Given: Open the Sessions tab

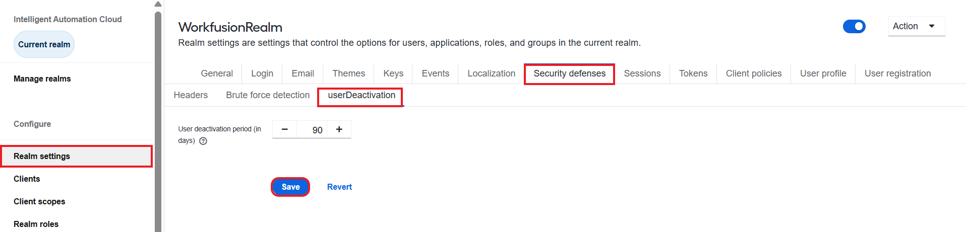Looking at the screenshot, I should 642,73.
